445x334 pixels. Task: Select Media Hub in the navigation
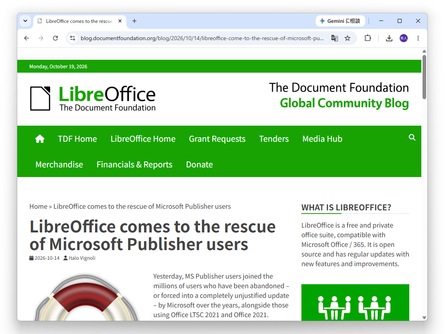pos(322,139)
